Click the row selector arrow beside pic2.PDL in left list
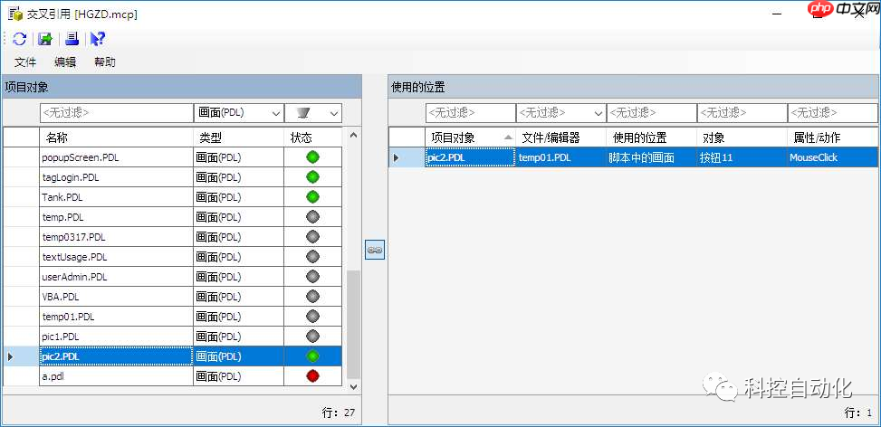This screenshot has width=881, height=427. pyautogui.click(x=10, y=356)
